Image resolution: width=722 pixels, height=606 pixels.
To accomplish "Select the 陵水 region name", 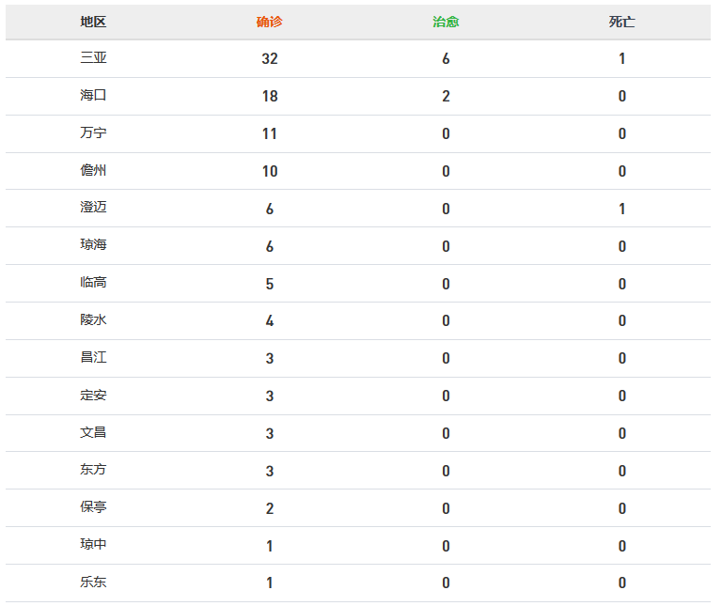I will (93, 319).
